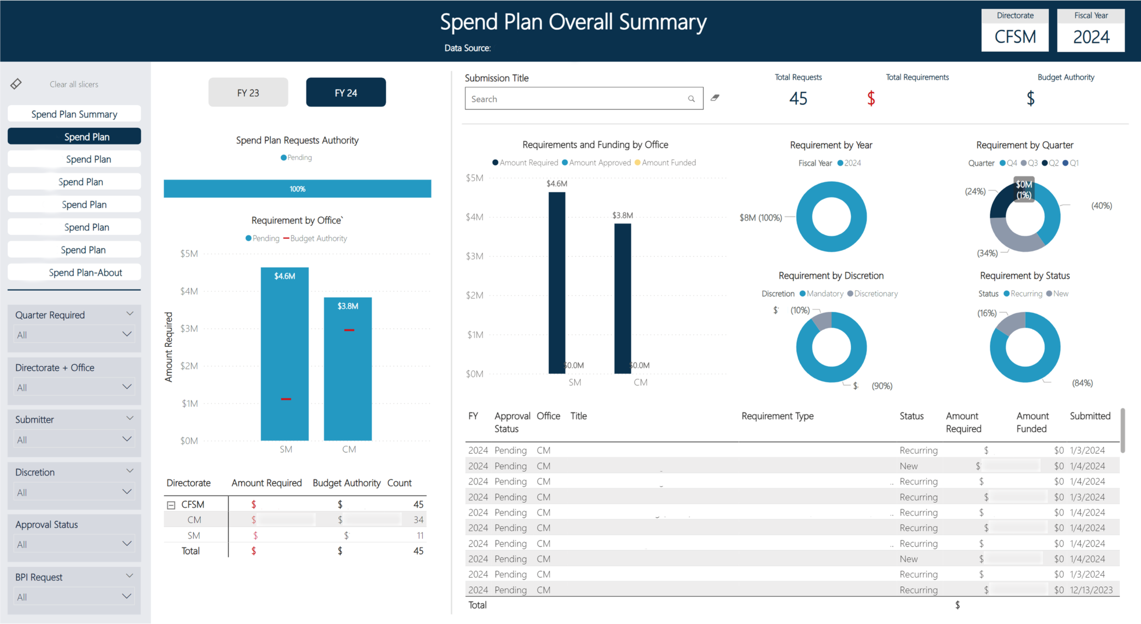Go to the Spend Plan Summary page
This screenshot has width=1141, height=624.
74,114
